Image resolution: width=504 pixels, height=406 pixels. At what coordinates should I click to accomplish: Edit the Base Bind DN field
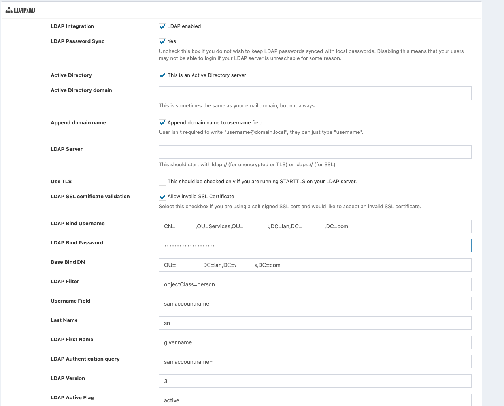pyautogui.click(x=315, y=265)
